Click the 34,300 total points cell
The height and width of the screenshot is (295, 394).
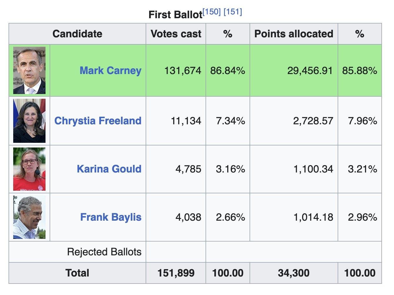tap(294, 273)
